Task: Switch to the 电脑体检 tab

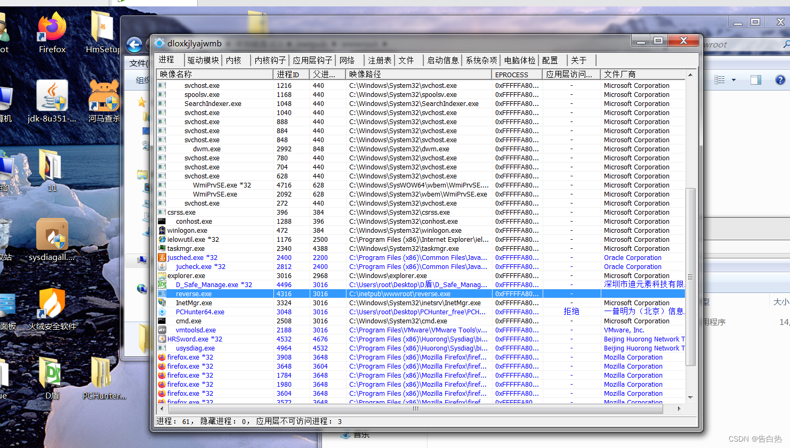Action: click(x=520, y=60)
